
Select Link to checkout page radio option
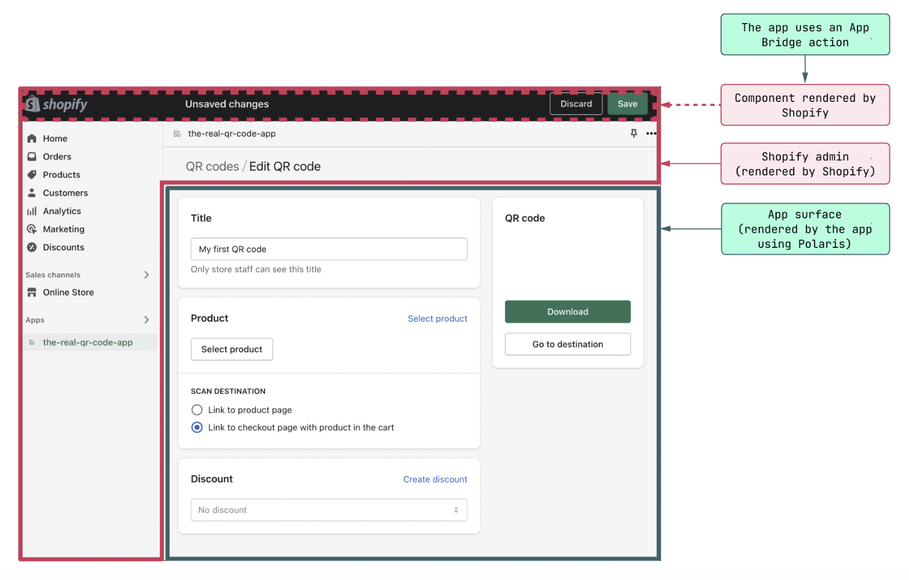tap(197, 428)
